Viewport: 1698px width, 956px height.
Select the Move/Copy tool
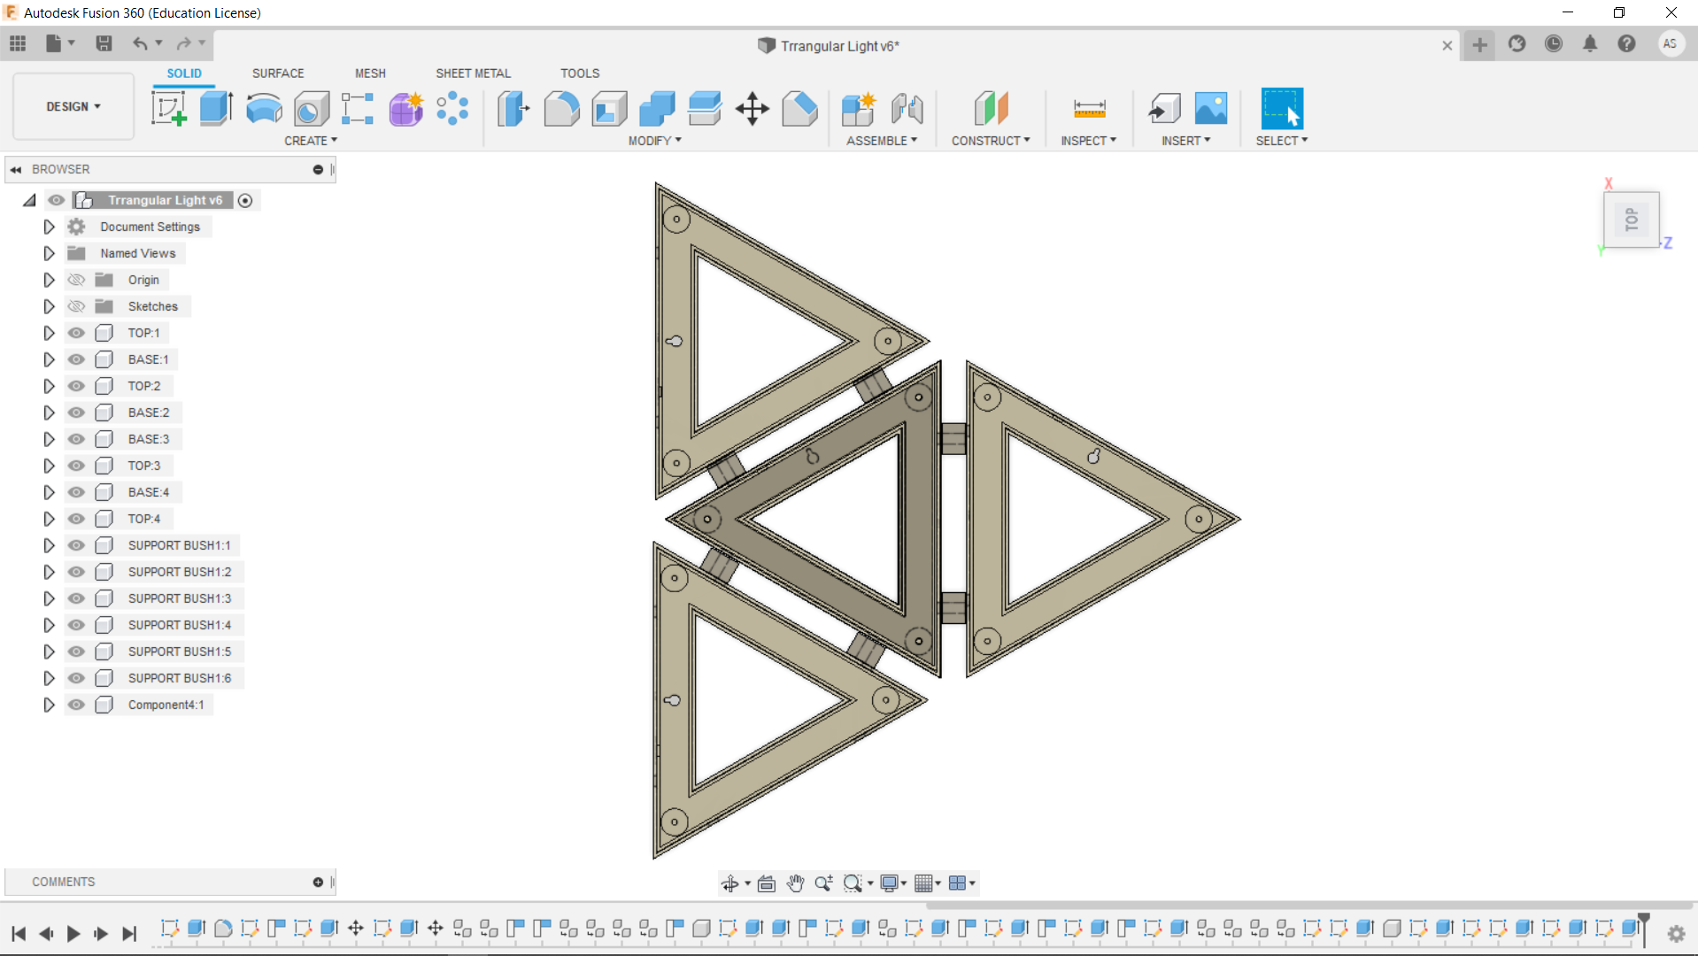(x=752, y=109)
